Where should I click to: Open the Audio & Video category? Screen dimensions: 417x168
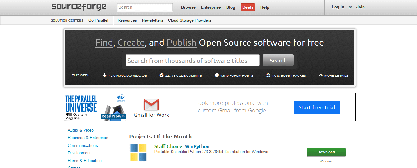(80, 130)
